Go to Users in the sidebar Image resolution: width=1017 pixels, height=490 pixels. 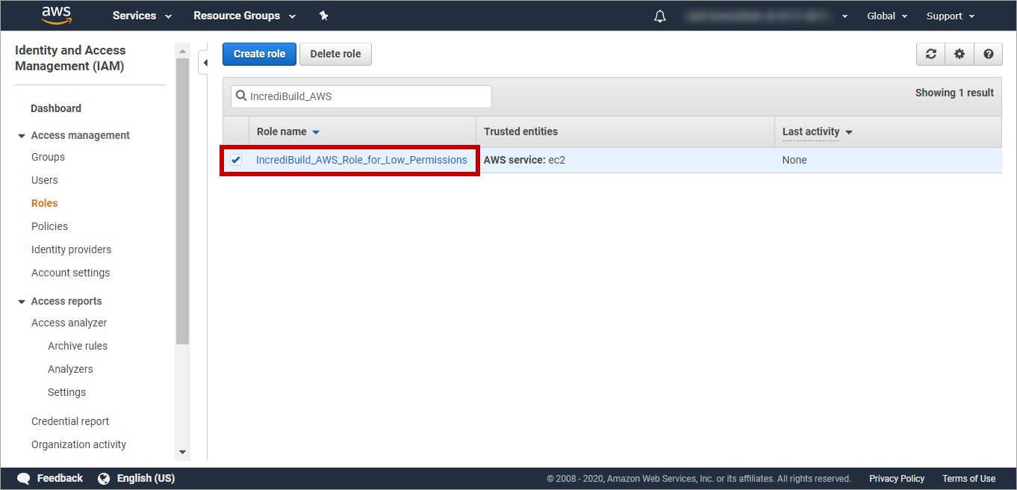click(44, 180)
